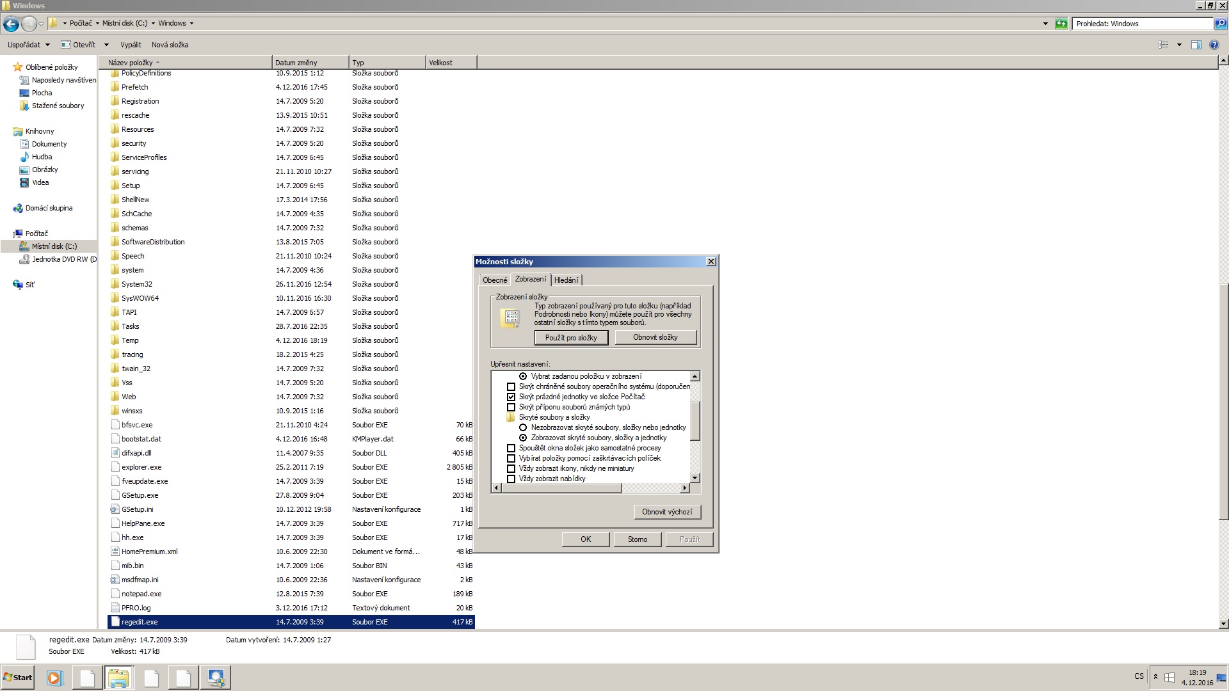Select the Hudba music library icon
This screenshot has height=691, width=1229.
[x=24, y=157]
